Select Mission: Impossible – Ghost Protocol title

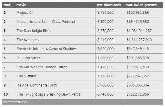[x=46, y=22]
